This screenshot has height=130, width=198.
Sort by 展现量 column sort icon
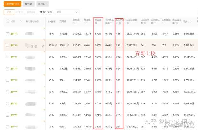coord(74,23)
